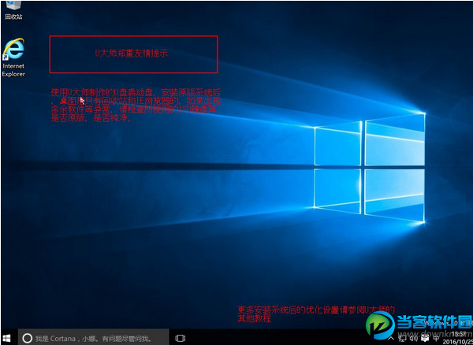
Task: Select the Recycle Bin desktop icon
Action: [13, 10]
